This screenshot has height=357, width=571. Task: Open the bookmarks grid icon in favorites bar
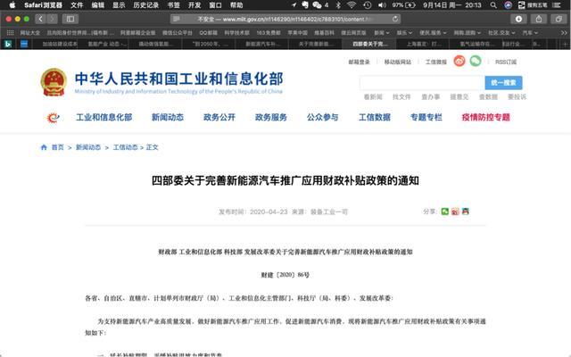pos(10,33)
